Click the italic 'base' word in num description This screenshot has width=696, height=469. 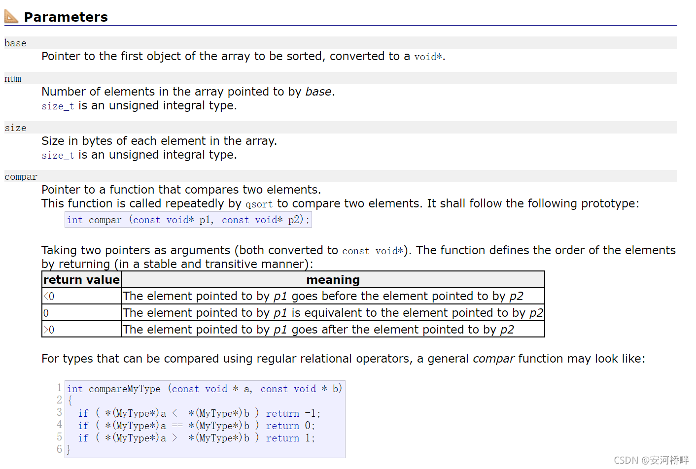tap(318, 92)
